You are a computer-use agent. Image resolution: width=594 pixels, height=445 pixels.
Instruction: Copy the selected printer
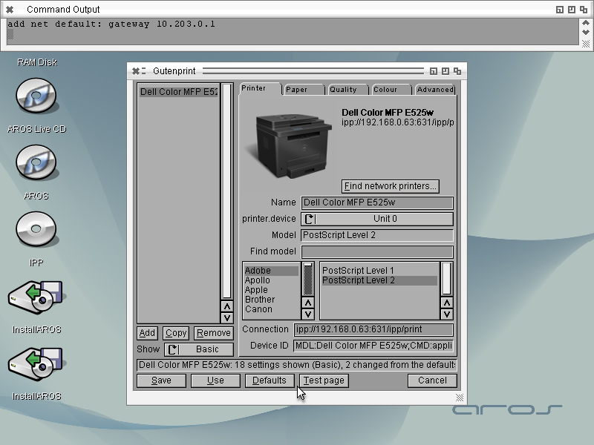[x=176, y=333]
